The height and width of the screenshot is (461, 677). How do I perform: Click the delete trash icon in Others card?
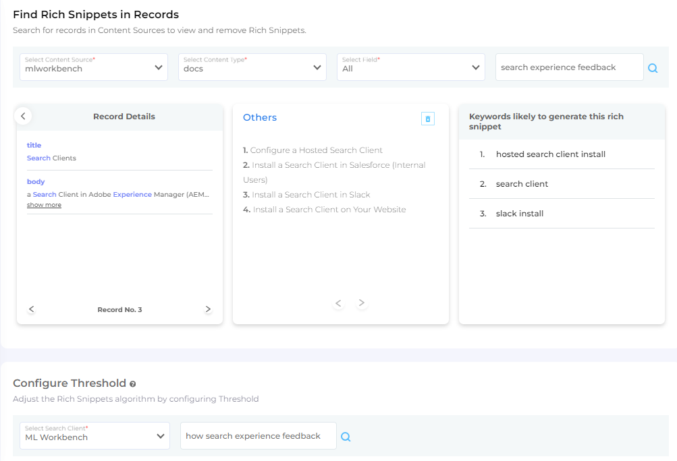click(427, 119)
